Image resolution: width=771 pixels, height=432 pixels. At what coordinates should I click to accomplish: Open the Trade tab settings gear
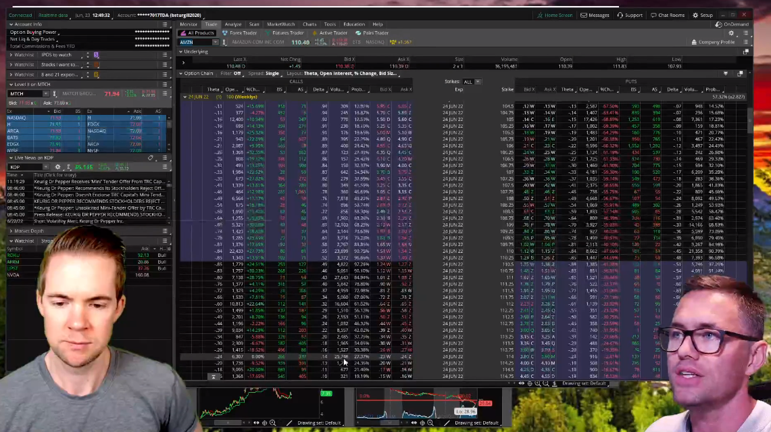731,33
